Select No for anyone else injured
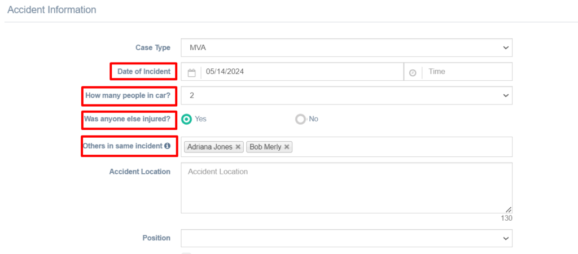Image resolution: width=578 pixels, height=254 pixels. [300, 119]
